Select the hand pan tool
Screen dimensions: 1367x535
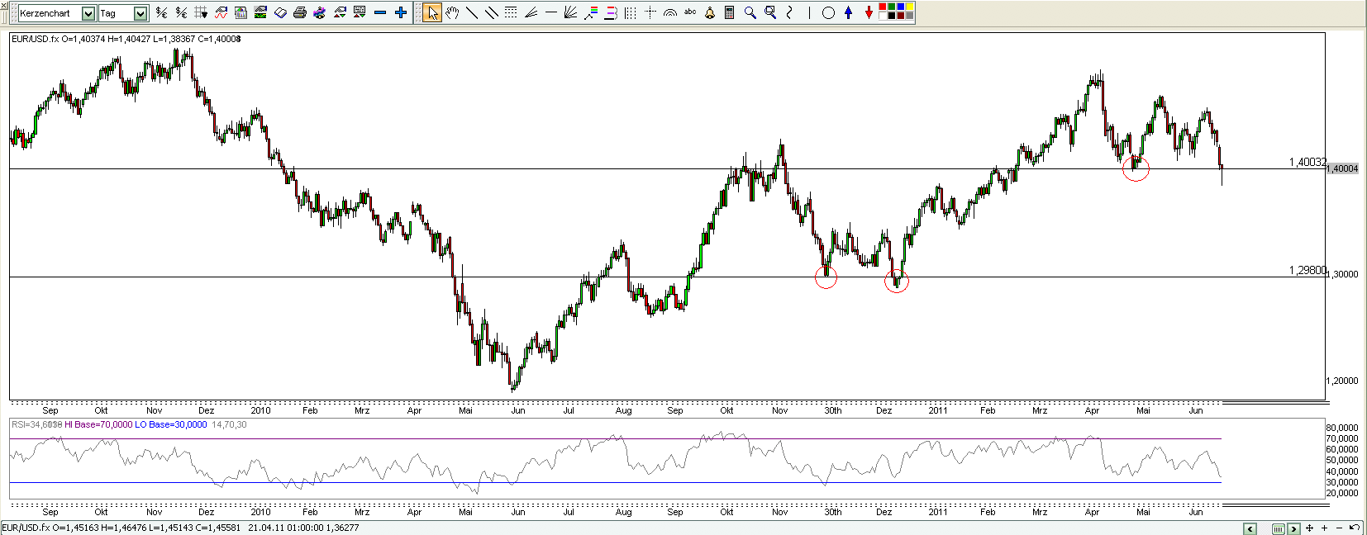point(452,12)
